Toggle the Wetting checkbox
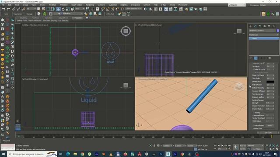Screen dimensions: 280x157 [x=253, y=113]
